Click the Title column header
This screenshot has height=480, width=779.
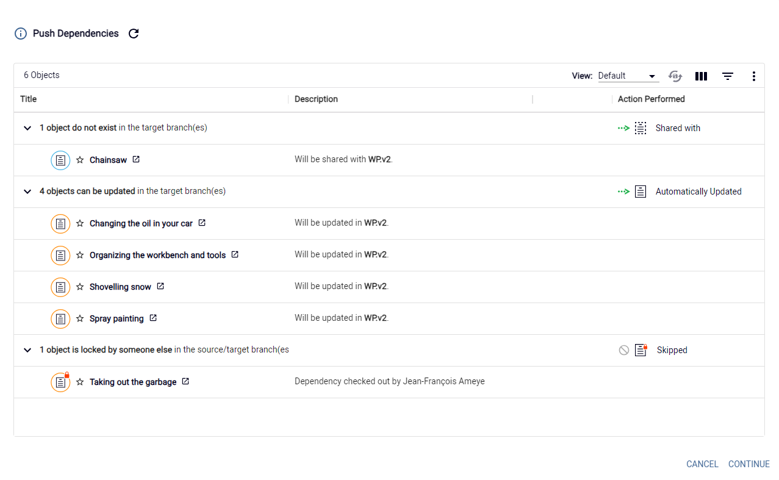click(29, 99)
